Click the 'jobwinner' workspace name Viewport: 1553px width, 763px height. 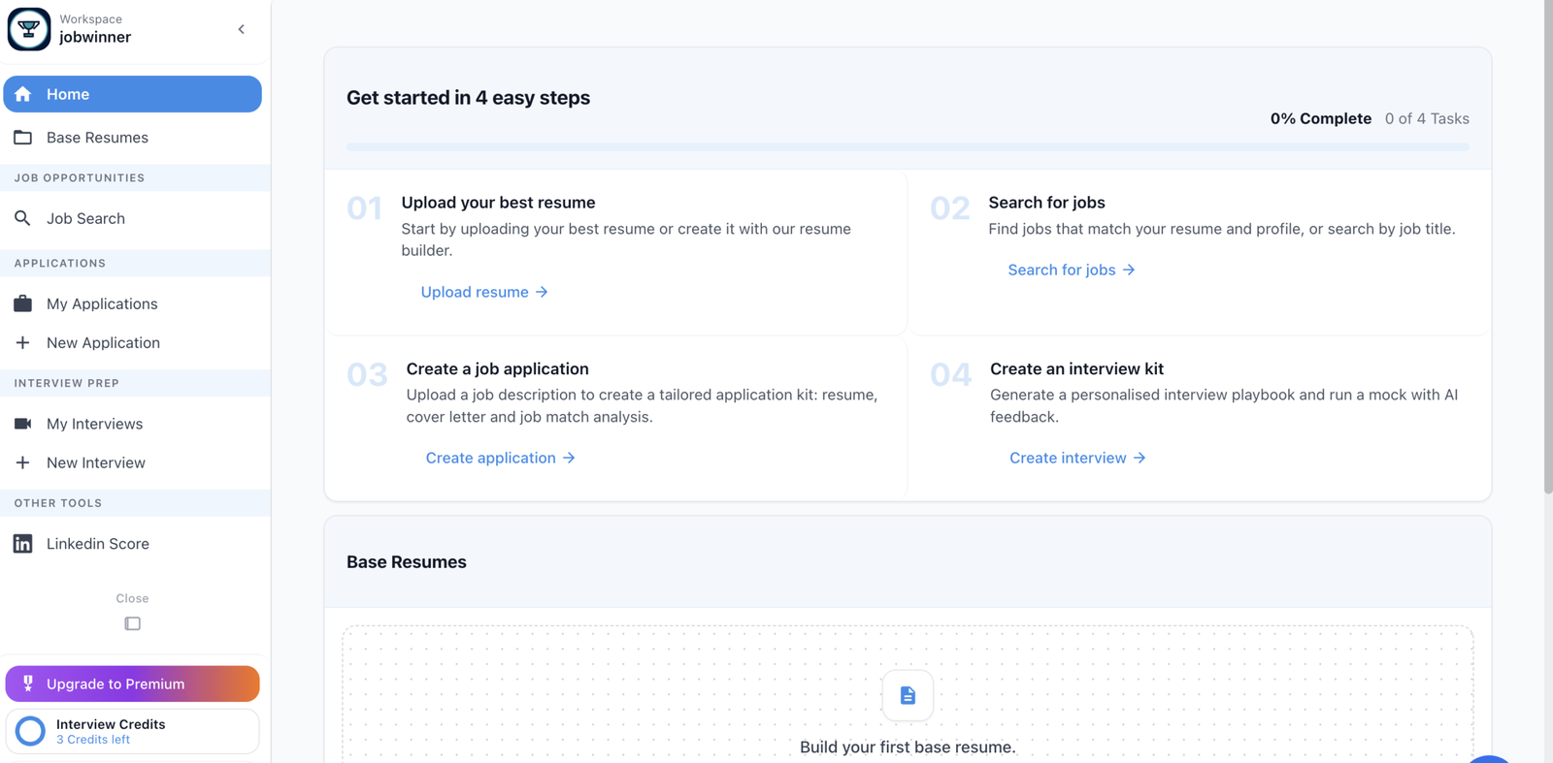[x=95, y=37]
